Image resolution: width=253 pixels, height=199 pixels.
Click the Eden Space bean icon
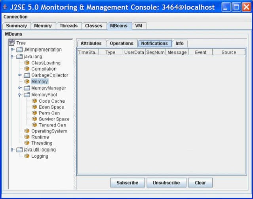34,107
